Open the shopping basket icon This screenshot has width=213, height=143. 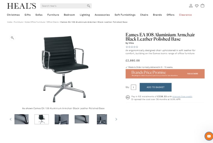[x=202, y=6]
